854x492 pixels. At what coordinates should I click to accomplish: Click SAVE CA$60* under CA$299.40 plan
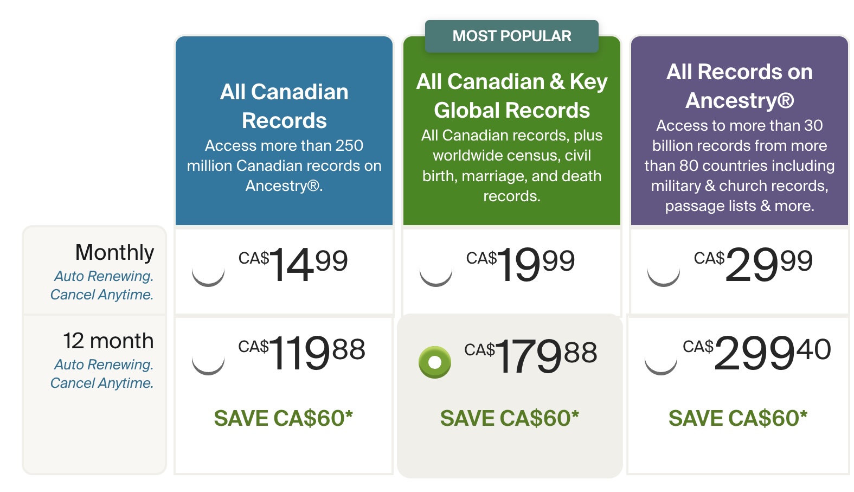click(738, 418)
